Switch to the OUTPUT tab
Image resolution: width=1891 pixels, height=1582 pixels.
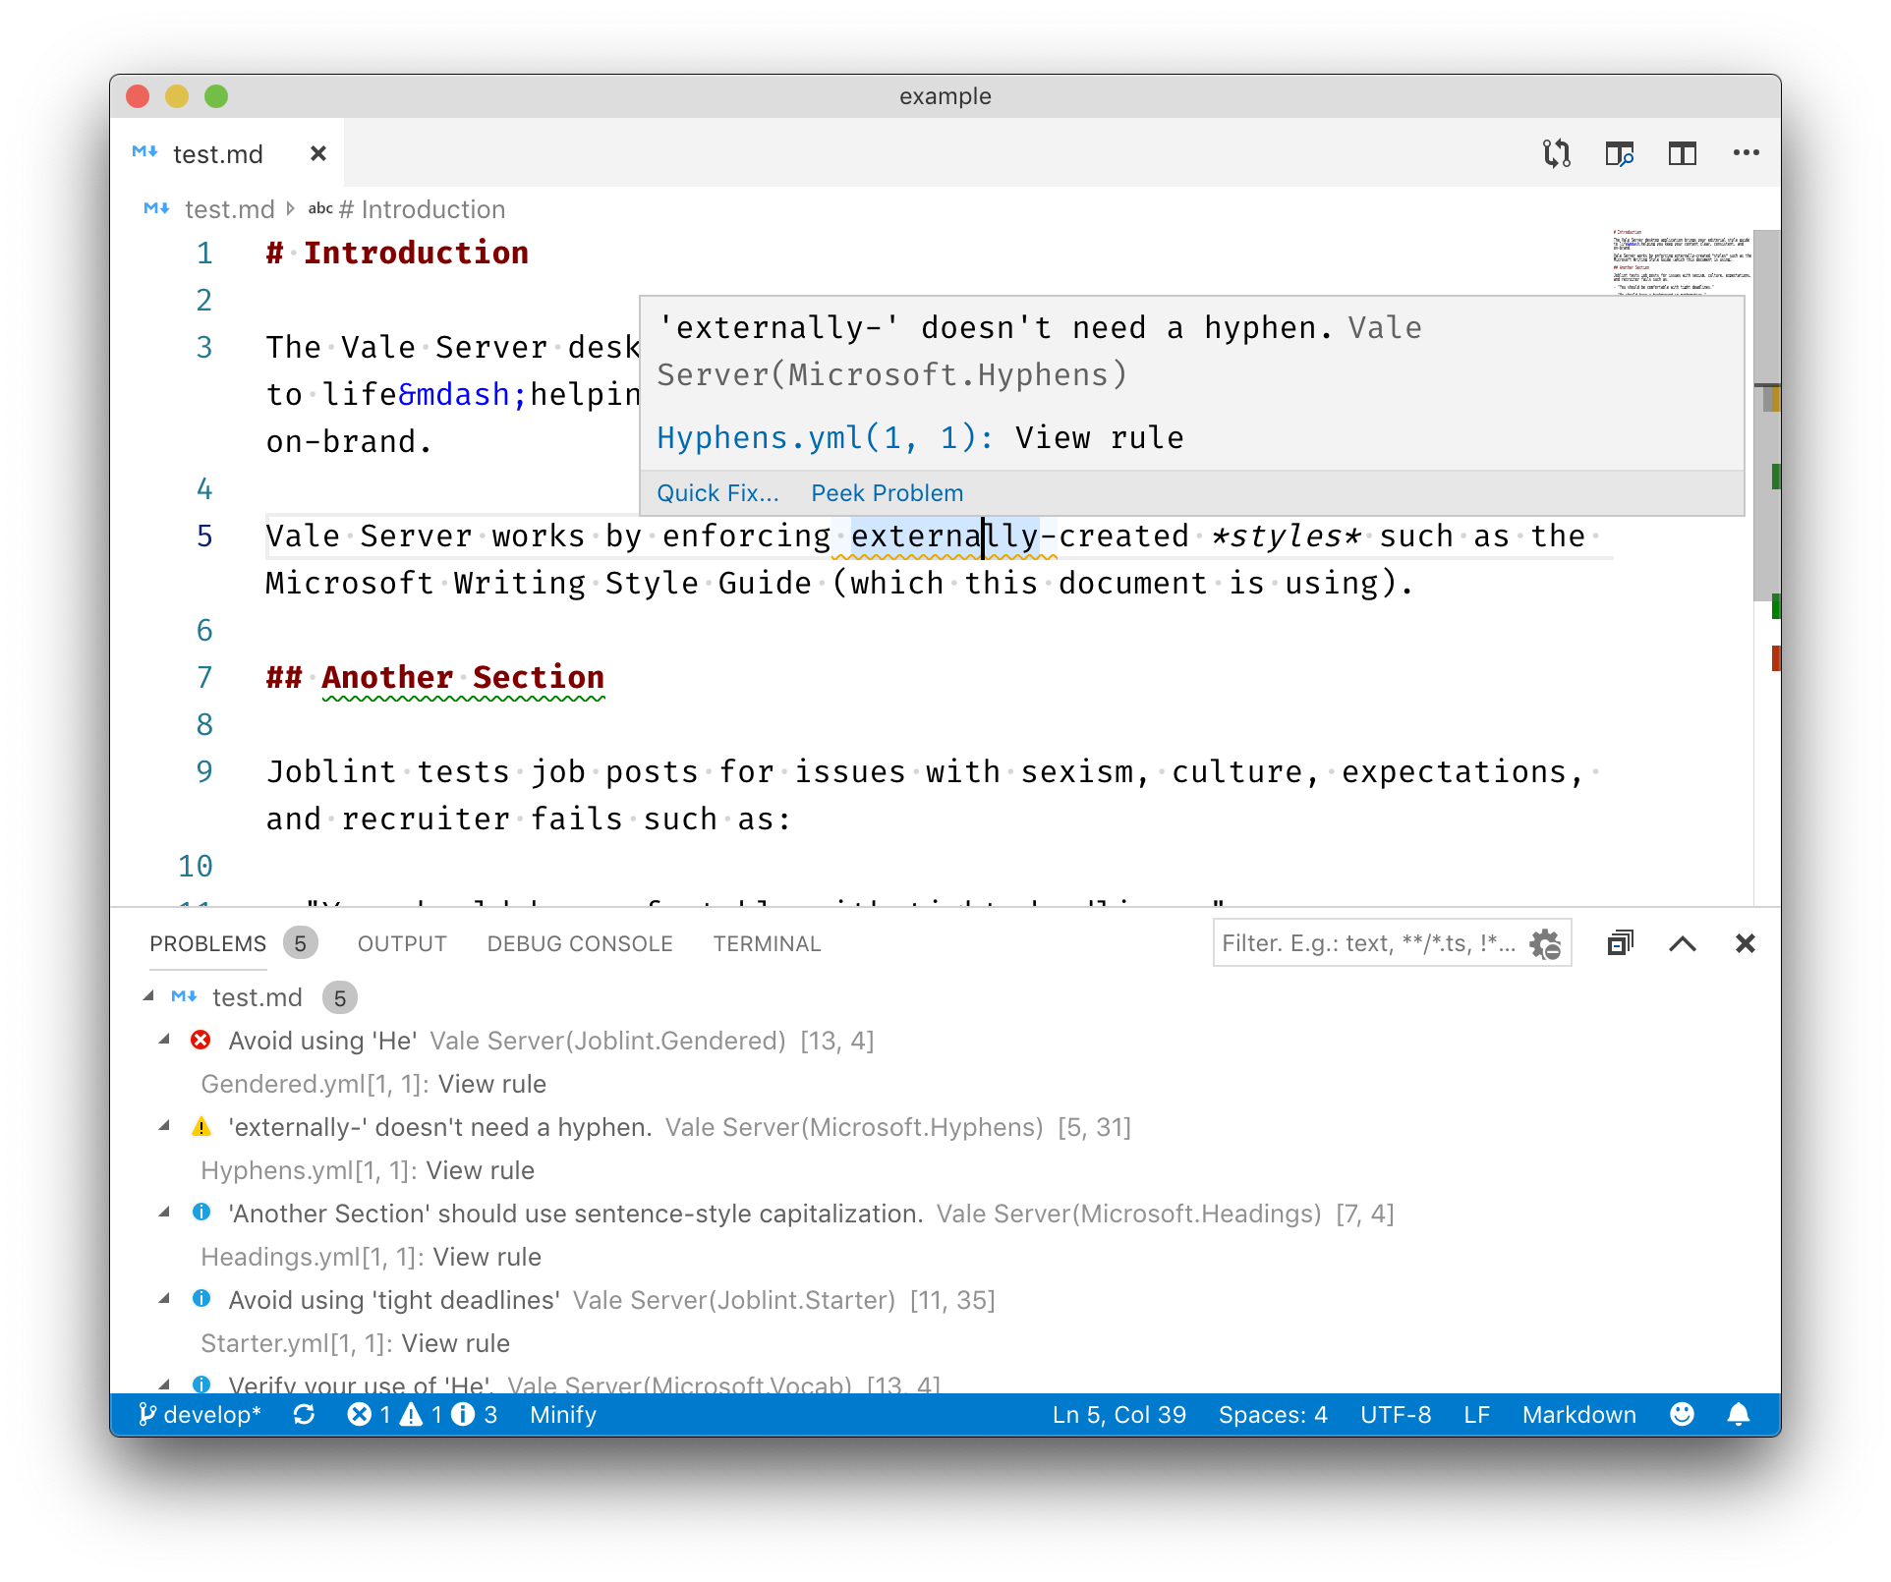coord(402,944)
